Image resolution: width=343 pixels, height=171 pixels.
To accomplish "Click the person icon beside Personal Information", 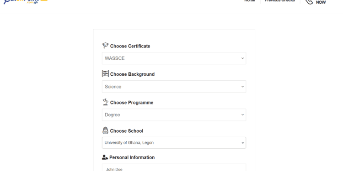I will [x=105, y=157].
